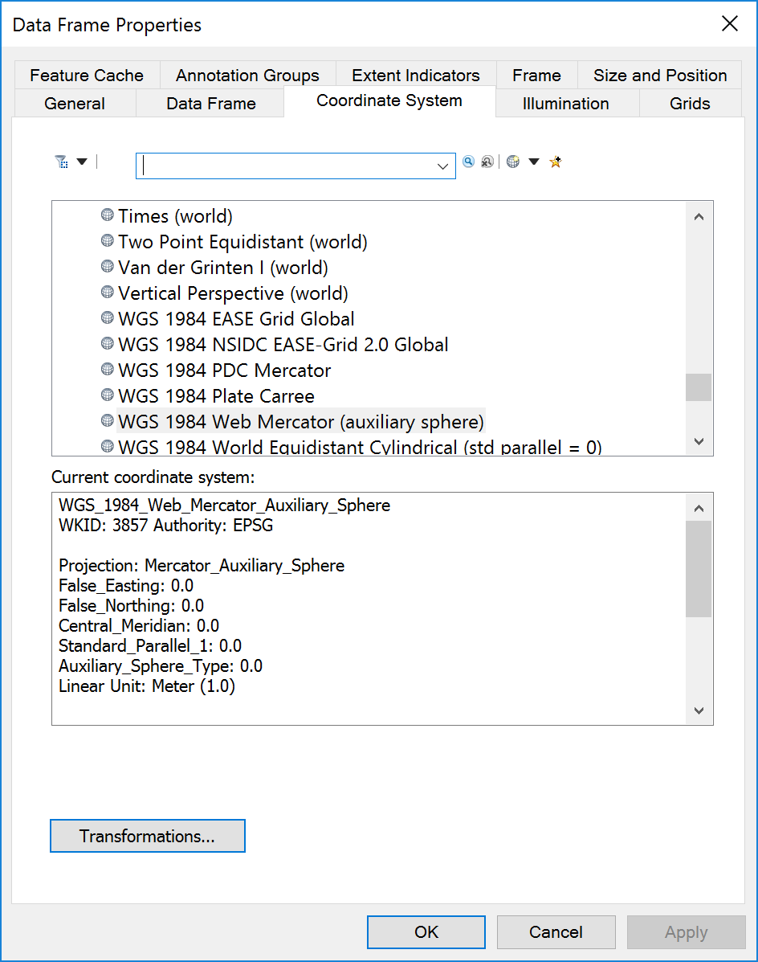Click the spatial filter globe icon
Image resolution: width=758 pixels, height=962 pixels.
tap(512, 162)
